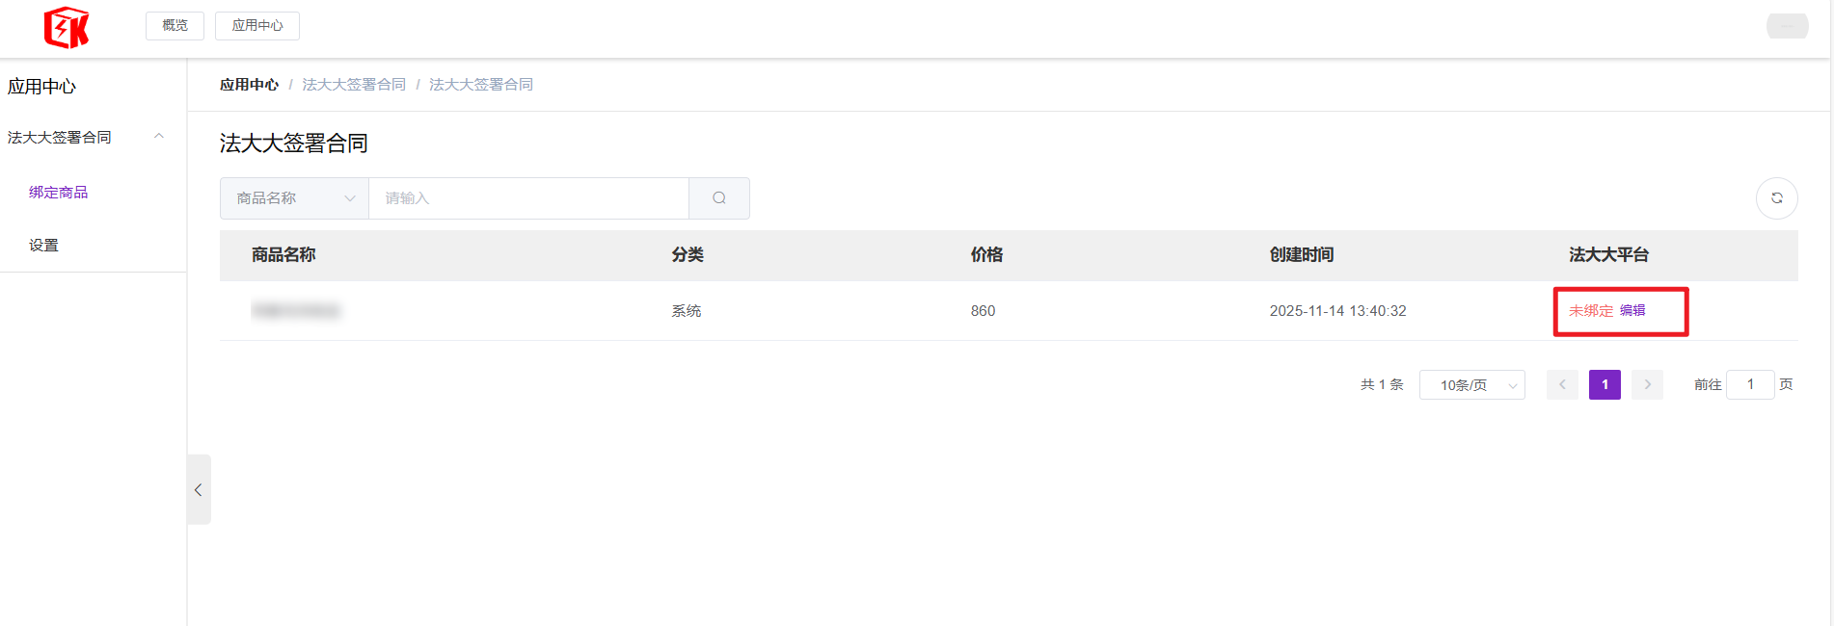Select 设置 in the sidebar

(44, 246)
